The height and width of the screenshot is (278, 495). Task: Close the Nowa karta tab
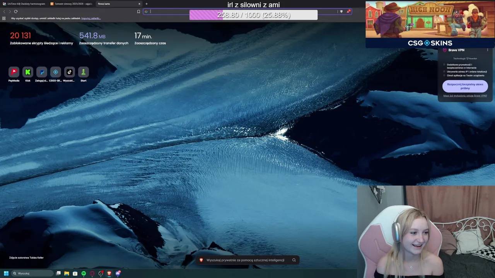click(139, 4)
